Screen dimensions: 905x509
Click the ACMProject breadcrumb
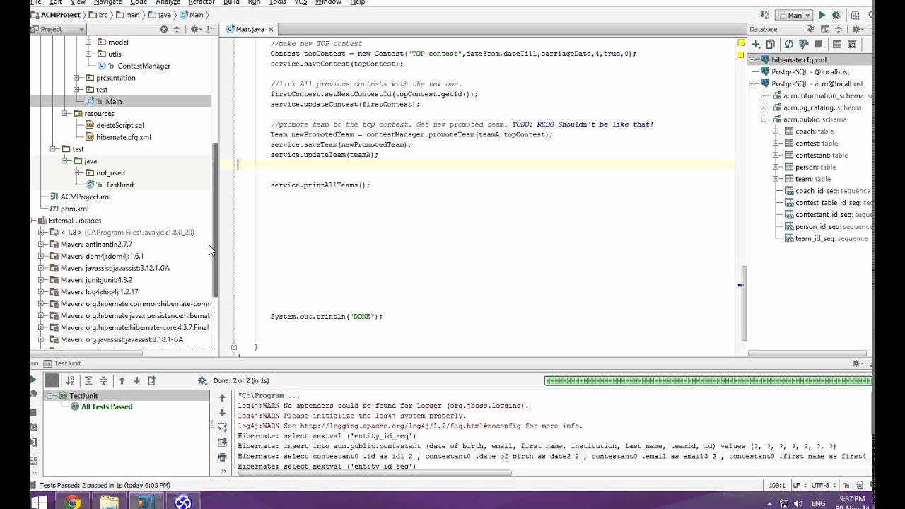57,15
